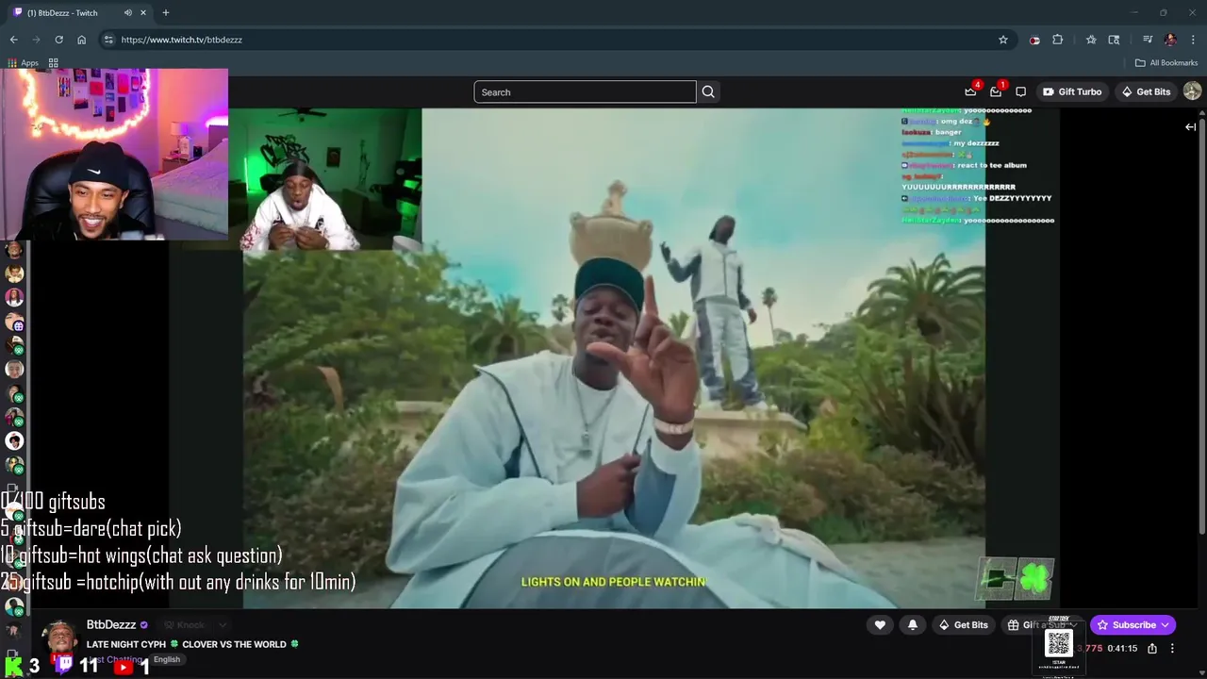Follow the channel with the heart button
Viewport: 1207px width, 679px height.
(x=880, y=624)
